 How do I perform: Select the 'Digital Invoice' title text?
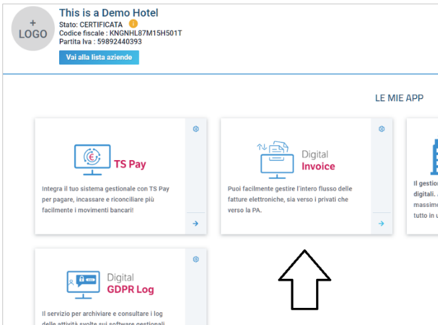318,161
